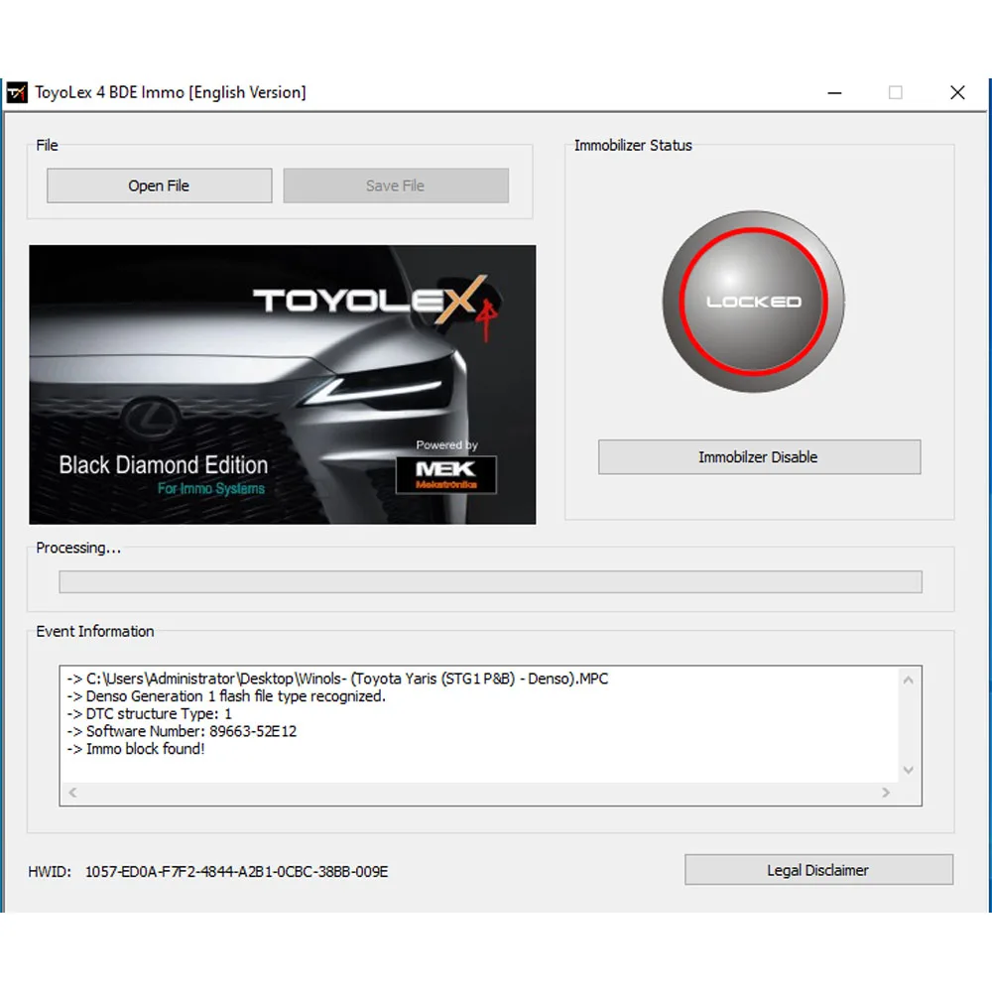The height and width of the screenshot is (992, 992).
Task: Select the file path line ending in Denso).MPC
Action: pyautogui.click(x=338, y=679)
